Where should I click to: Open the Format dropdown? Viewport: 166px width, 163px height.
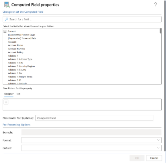point(92,140)
